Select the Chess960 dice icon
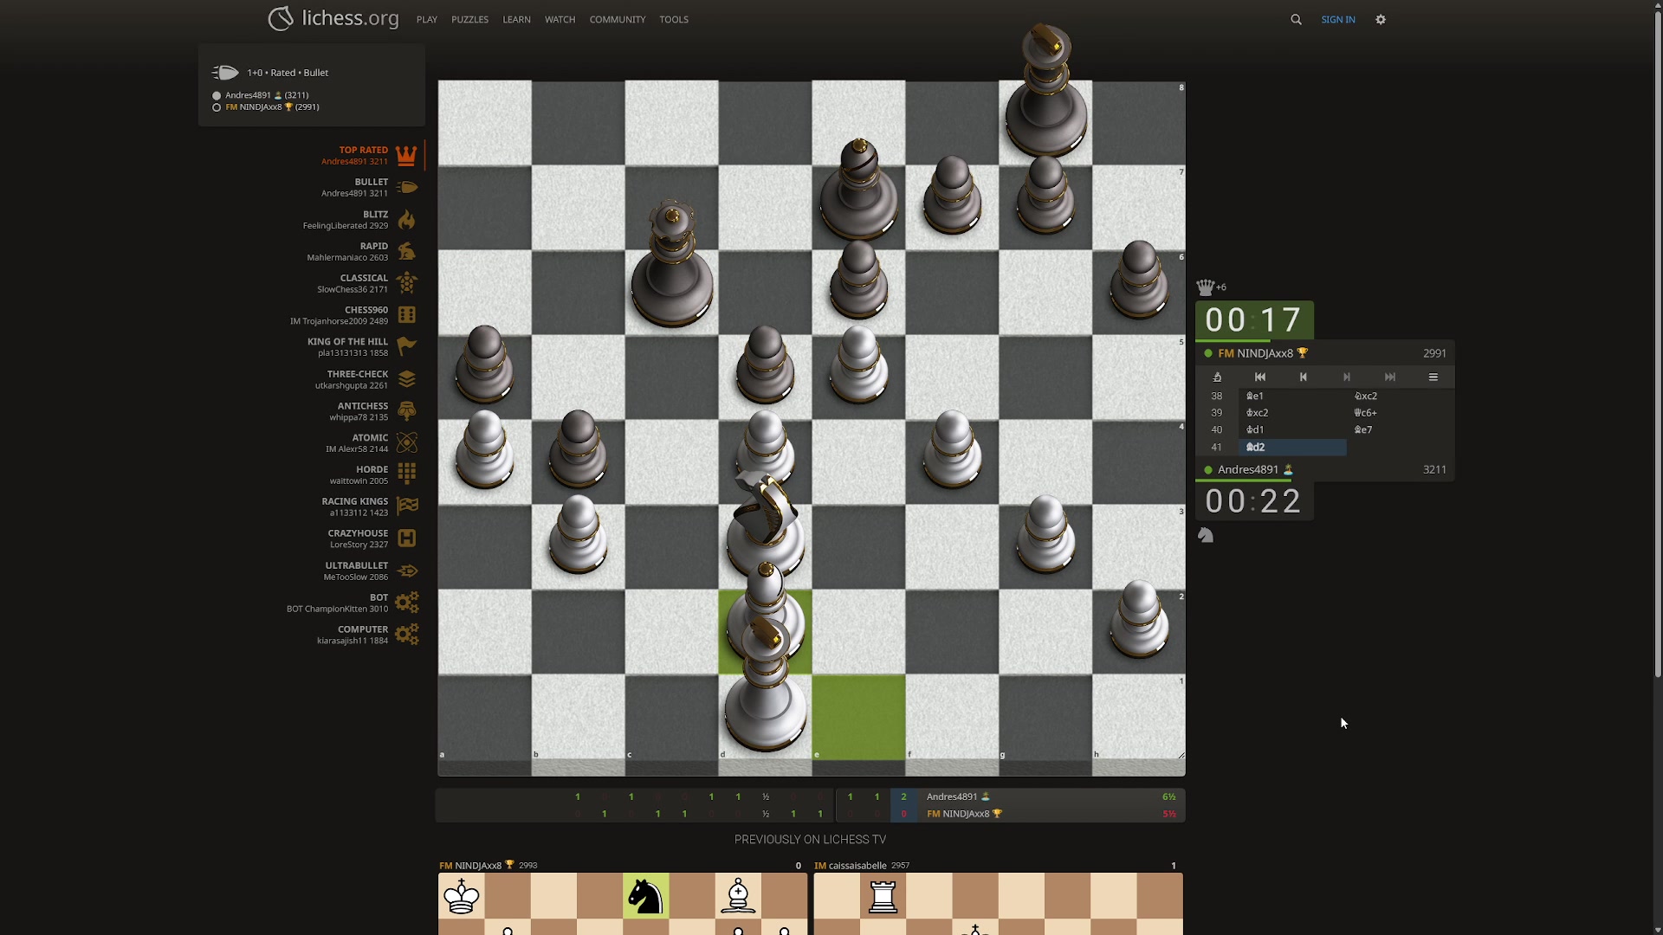This screenshot has width=1663, height=935. 406,315
